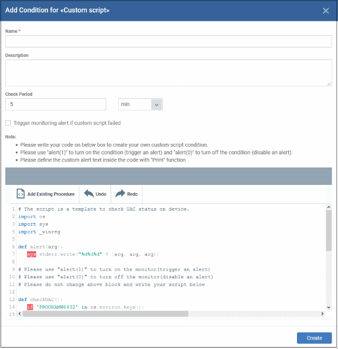
Task: Close the Add Condition dialog
Action: pos(325,11)
